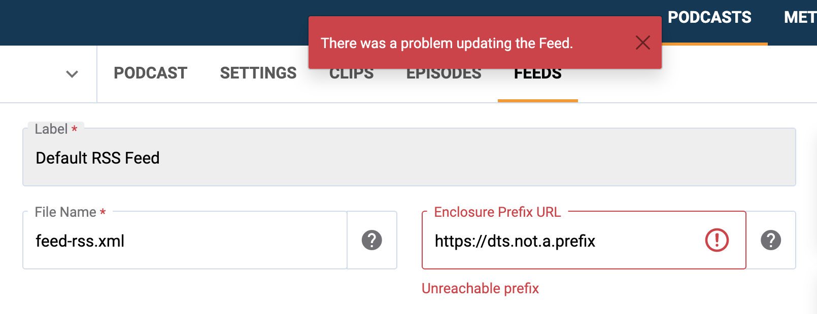The image size is (817, 314).
Task: Click into the feed-rss.xml file name field
Action: coord(185,241)
